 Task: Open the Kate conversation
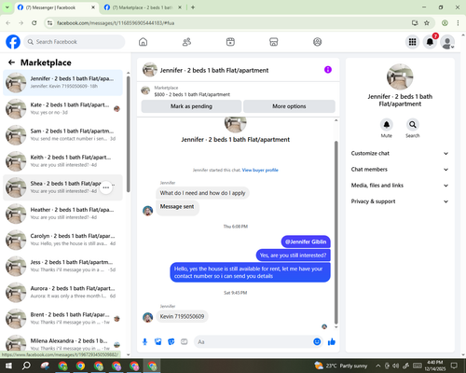[x=62, y=109]
